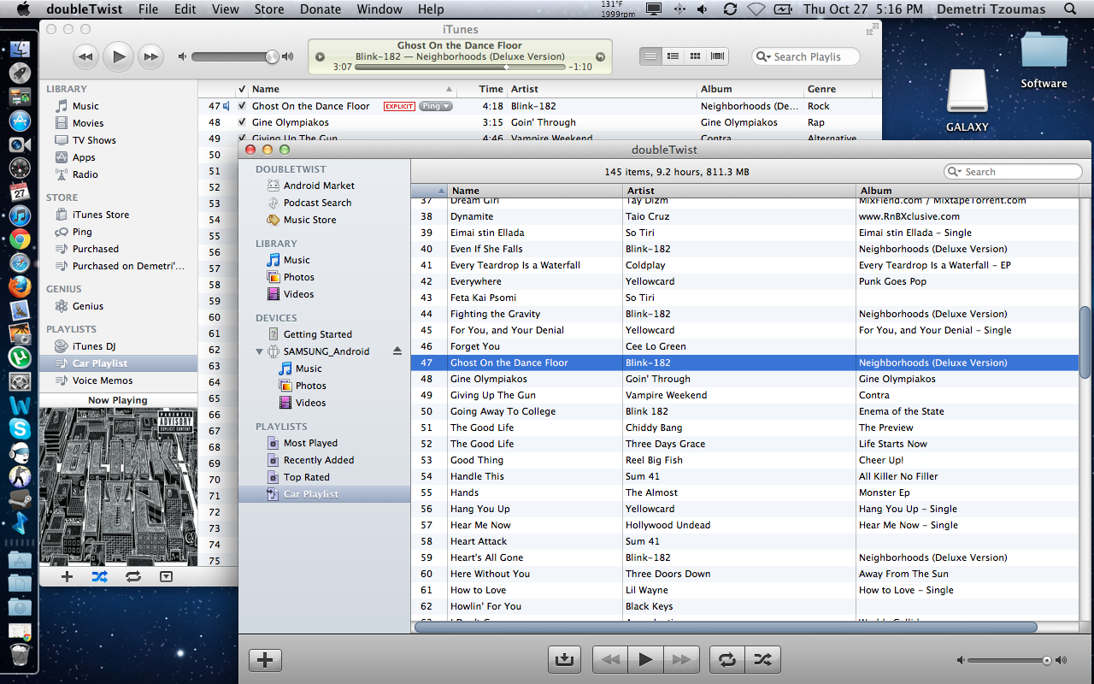The image size is (1094, 684).
Task: Show or hide iTunes artwork viewer
Action: (166, 576)
